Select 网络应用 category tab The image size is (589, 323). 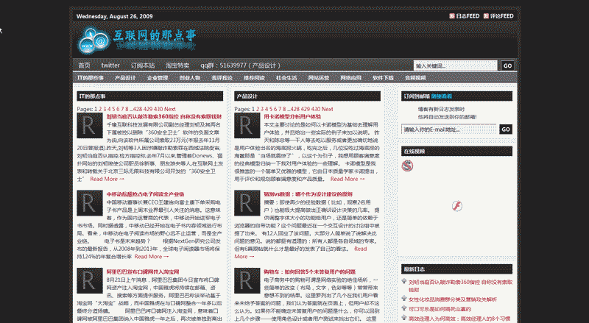click(x=351, y=78)
